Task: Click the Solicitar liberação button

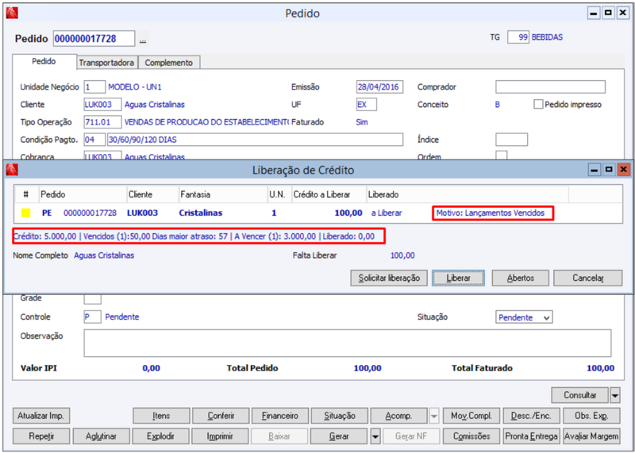Action: click(x=389, y=278)
